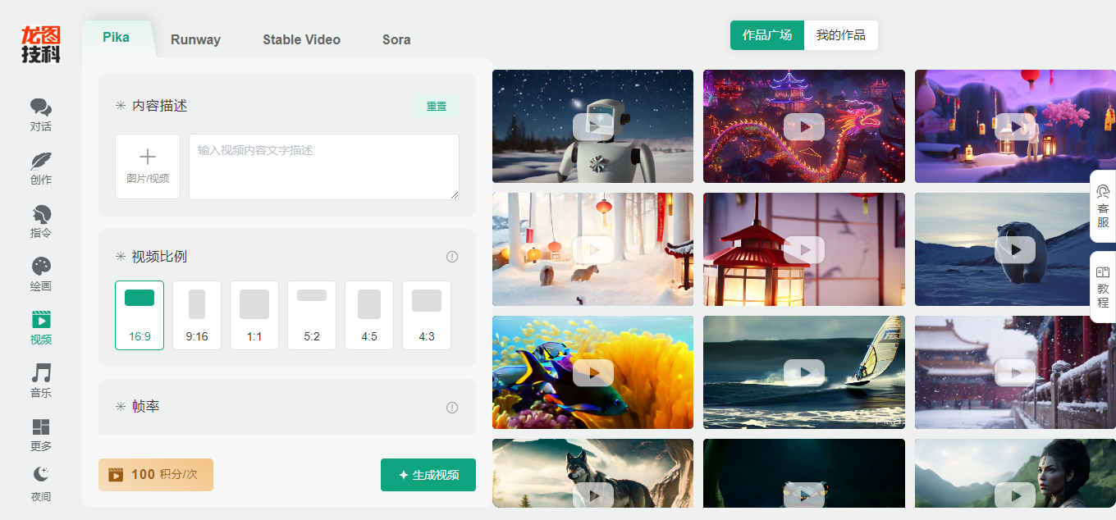Open the 创作 writing section
Viewport: 1116px width, 520px height.
coord(41,168)
